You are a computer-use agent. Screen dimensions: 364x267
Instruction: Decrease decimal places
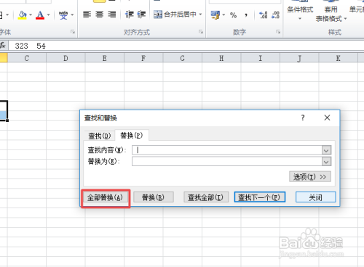(275, 15)
